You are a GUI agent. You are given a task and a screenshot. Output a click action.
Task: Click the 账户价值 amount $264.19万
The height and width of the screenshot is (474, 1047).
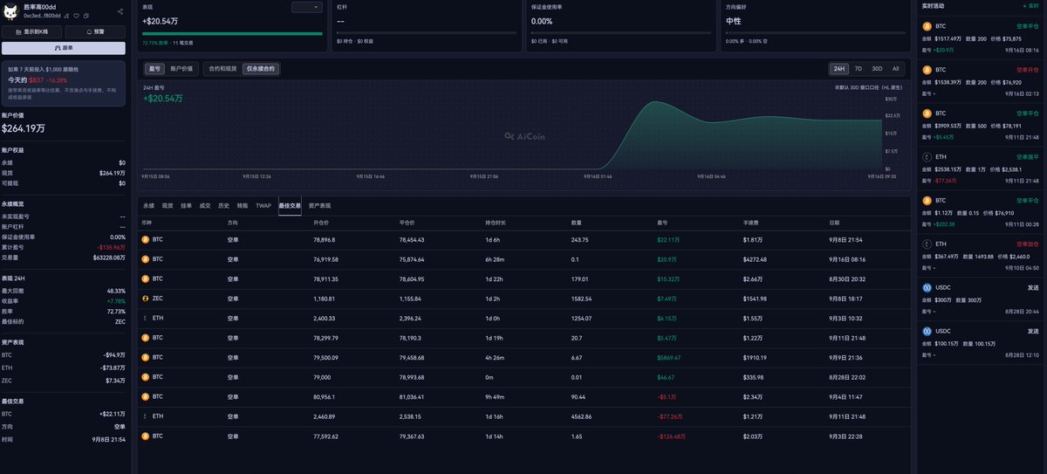click(x=24, y=129)
